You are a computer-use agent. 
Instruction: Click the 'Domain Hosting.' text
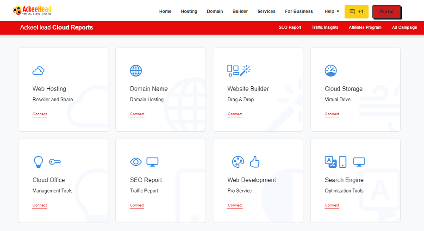point(147,99)
